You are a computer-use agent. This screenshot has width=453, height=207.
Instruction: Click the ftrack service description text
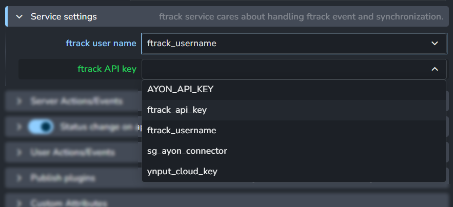pyautogui.click(x=301, y=17)
